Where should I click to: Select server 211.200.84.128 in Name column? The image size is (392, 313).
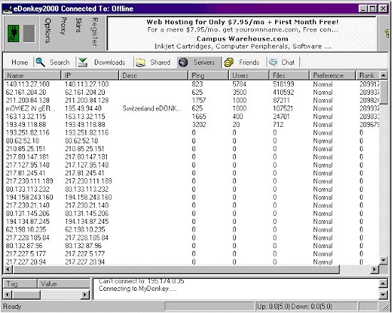pyautogui.click(x=28, y=101)
